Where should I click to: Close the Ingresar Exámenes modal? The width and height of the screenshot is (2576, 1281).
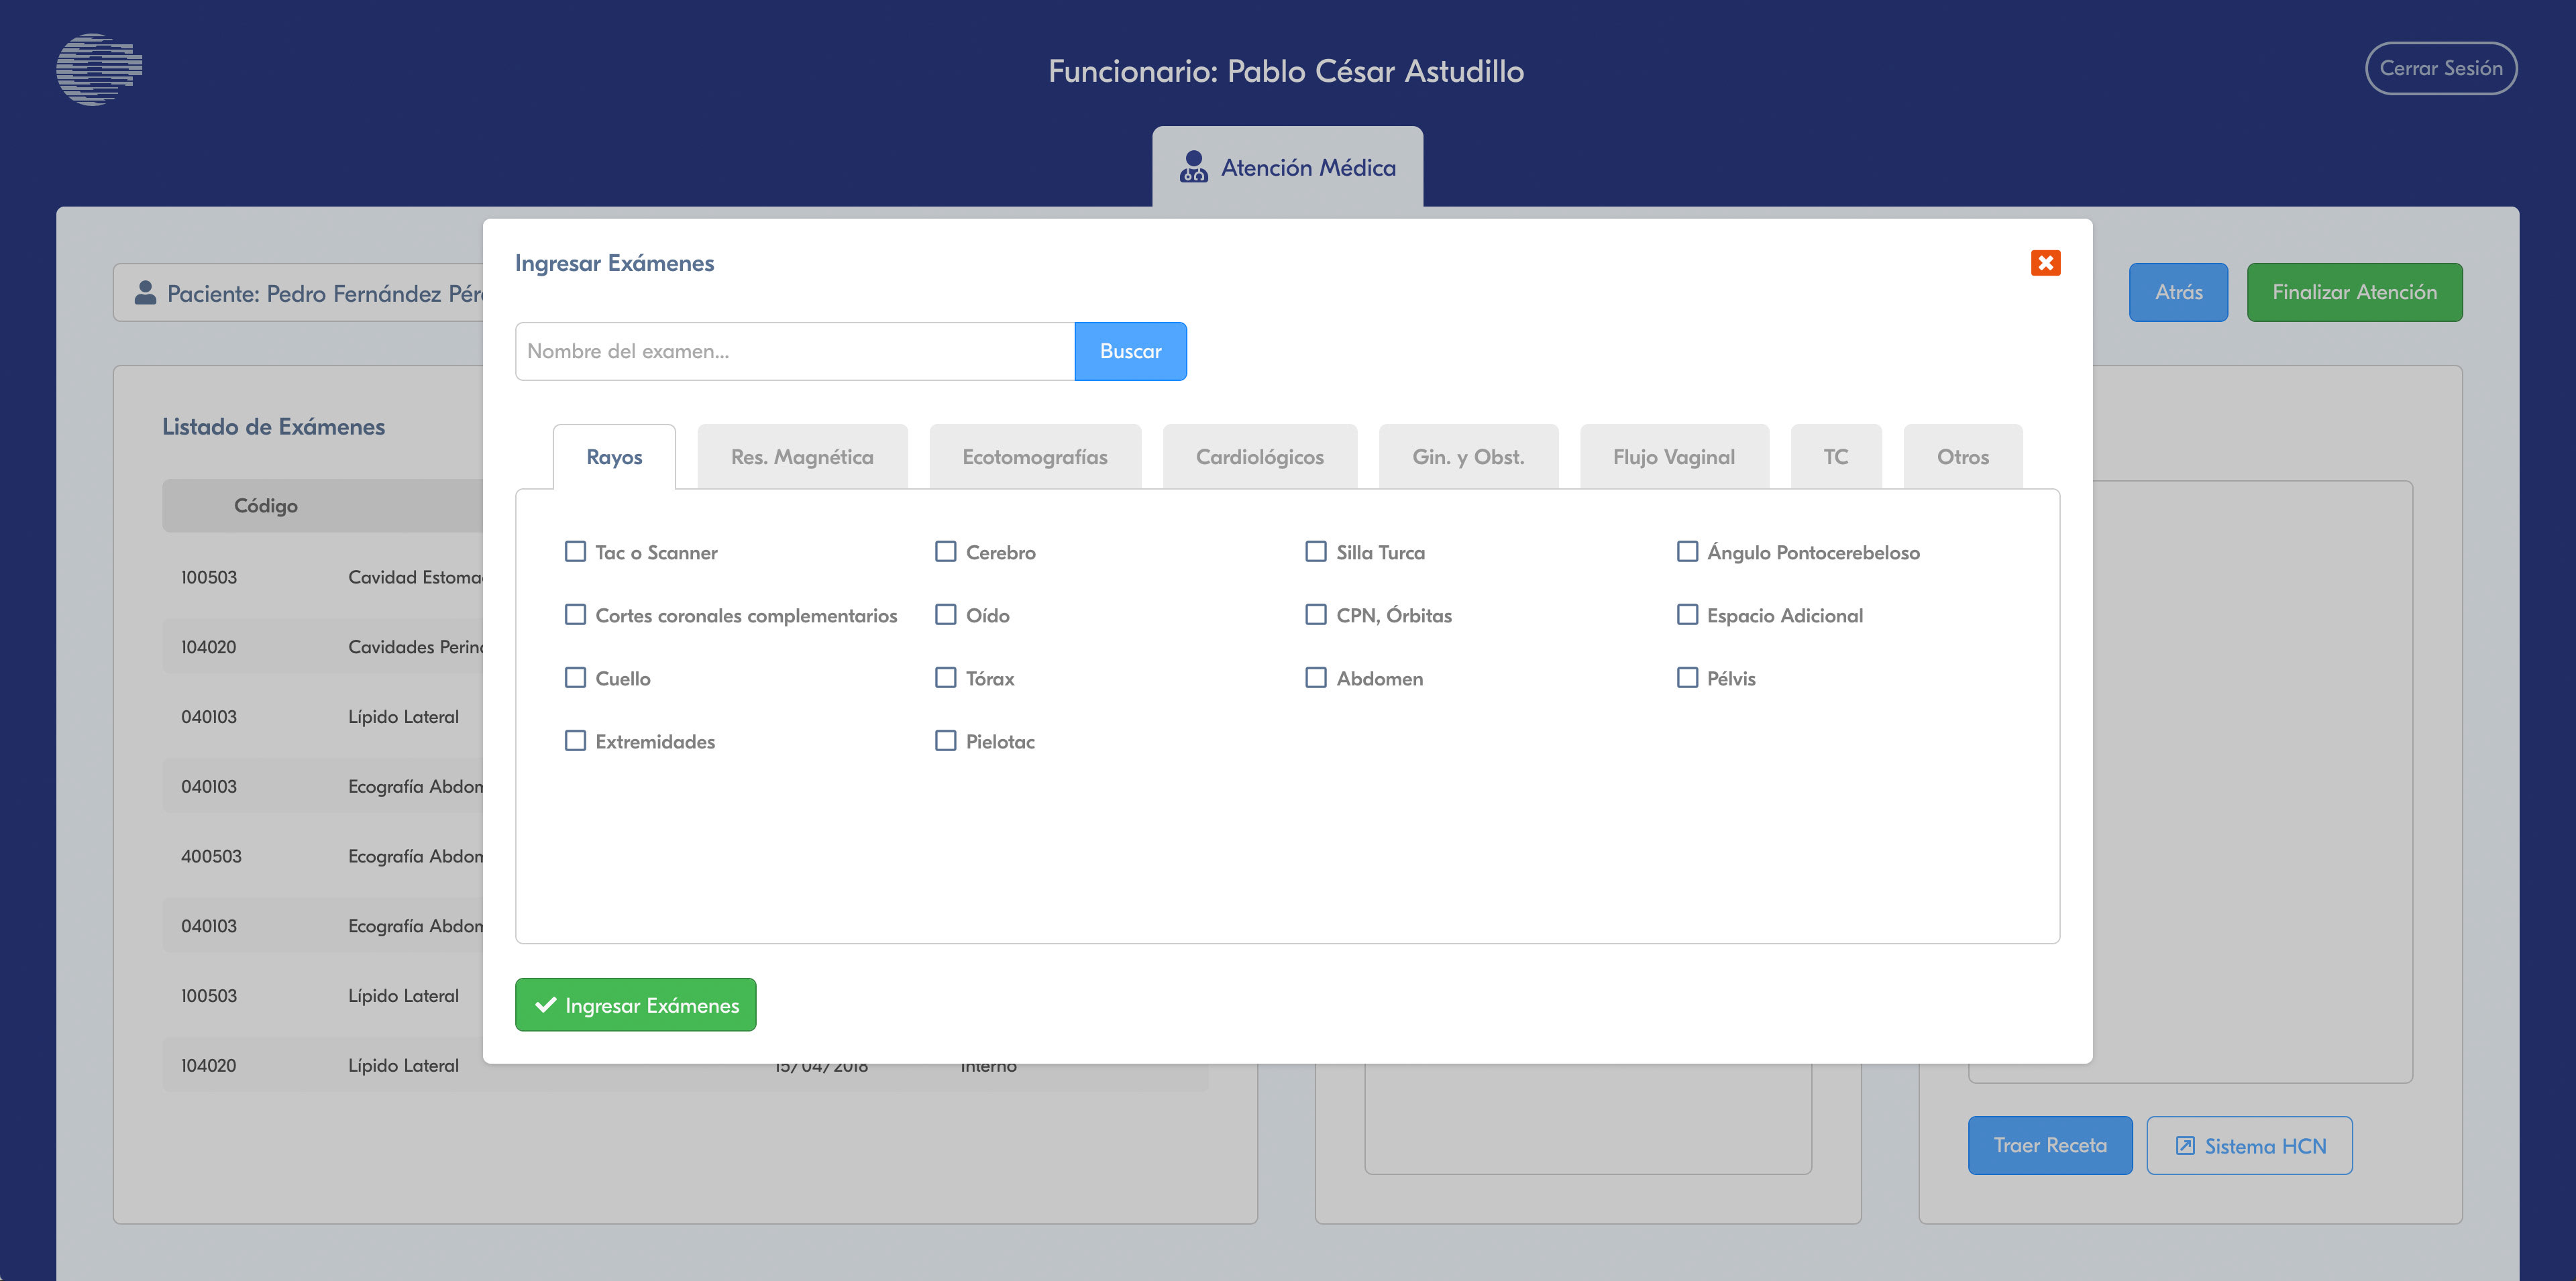pos(2045,263)
